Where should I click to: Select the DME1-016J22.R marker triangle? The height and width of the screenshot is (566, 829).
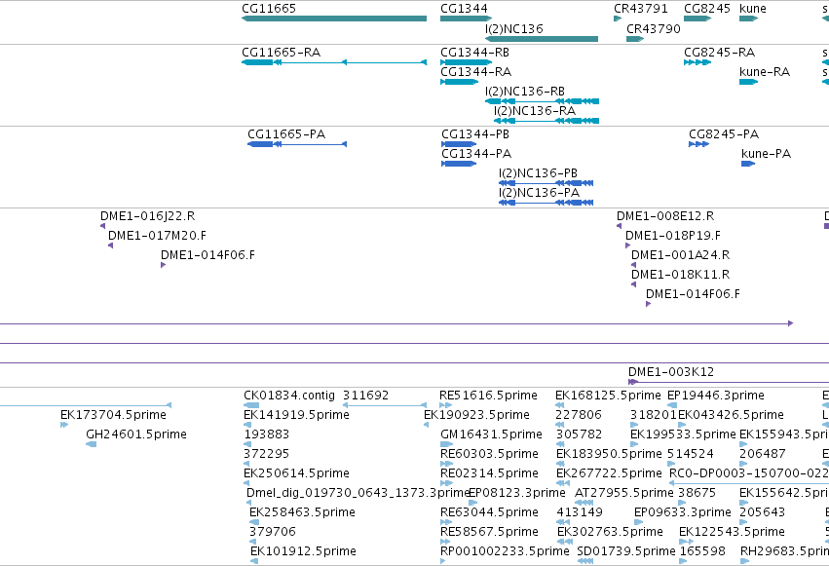tap(102, 226)
